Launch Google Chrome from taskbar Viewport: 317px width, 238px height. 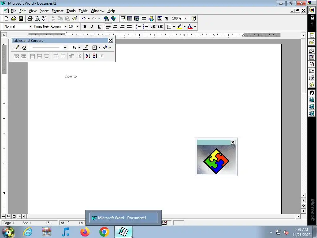[104, 232]
